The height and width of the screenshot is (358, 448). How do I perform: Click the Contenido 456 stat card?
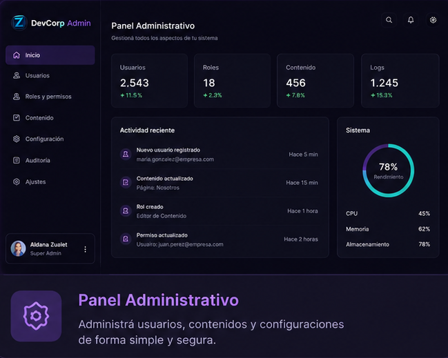[315, 81]
